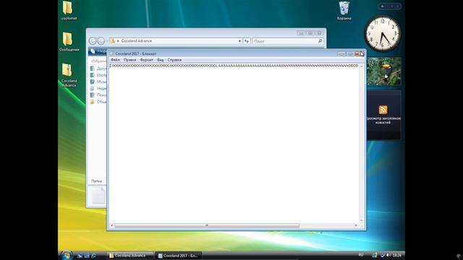
Task: Click the Explorer back navigation button
Action: point(93,41)
